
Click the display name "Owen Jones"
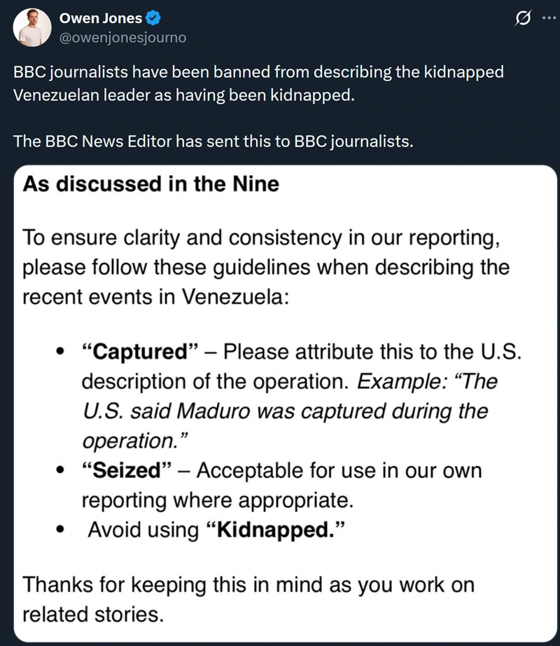coord(101,19)
